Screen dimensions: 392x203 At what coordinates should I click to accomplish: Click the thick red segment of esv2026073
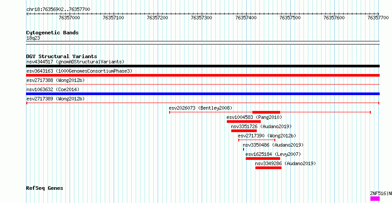(266, 112)
